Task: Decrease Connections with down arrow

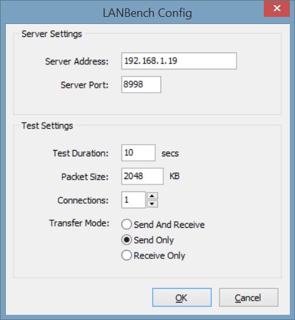Action: [152, 204]
